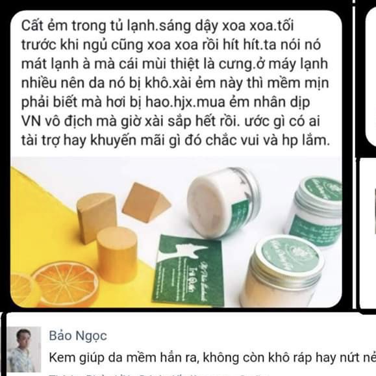Open Bảo Ngọc's profile name link
The height and width of the screenshot is (376, 376).
[78, 336]
